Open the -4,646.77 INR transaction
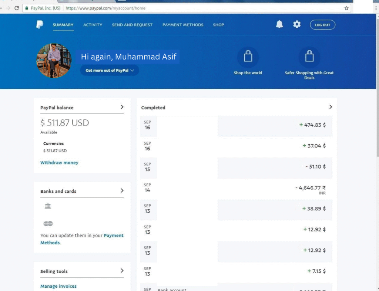This screenshot has width=379, height=291. pos(236,189)
